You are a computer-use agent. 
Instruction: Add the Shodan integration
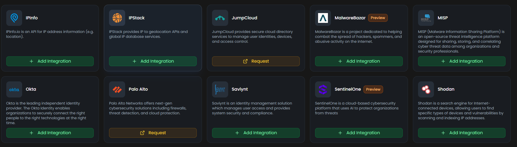coord(462,133)
